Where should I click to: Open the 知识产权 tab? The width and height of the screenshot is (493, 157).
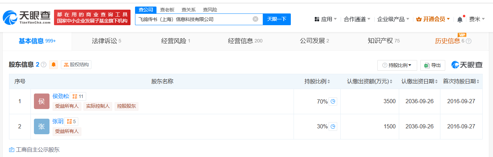(x=384, y=41)
